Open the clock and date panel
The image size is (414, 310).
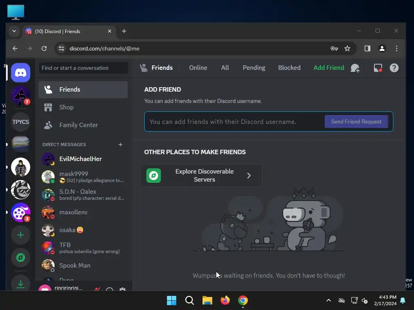(x=385, y=300)
